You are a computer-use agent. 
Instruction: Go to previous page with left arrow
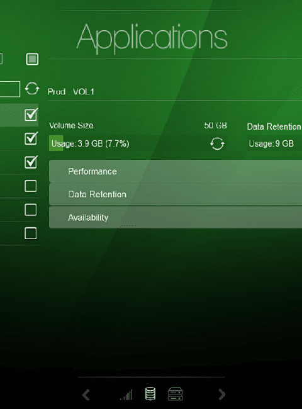coord(86,395)
